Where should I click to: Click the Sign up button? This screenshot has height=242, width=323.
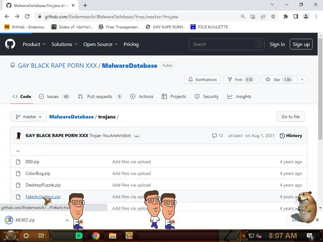[x=301, y=44]
